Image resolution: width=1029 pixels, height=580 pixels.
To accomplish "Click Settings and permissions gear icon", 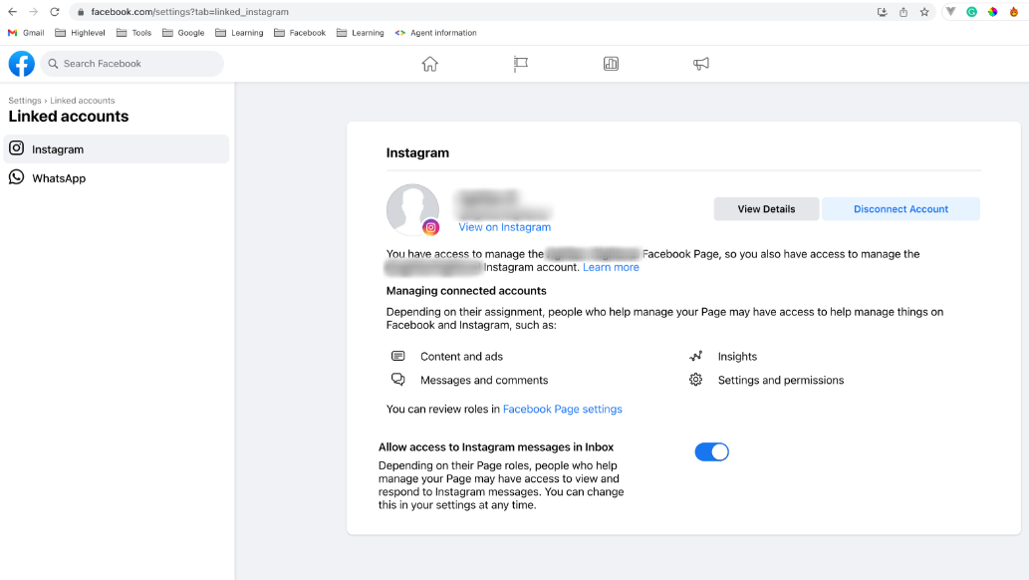I will point(695,380).
